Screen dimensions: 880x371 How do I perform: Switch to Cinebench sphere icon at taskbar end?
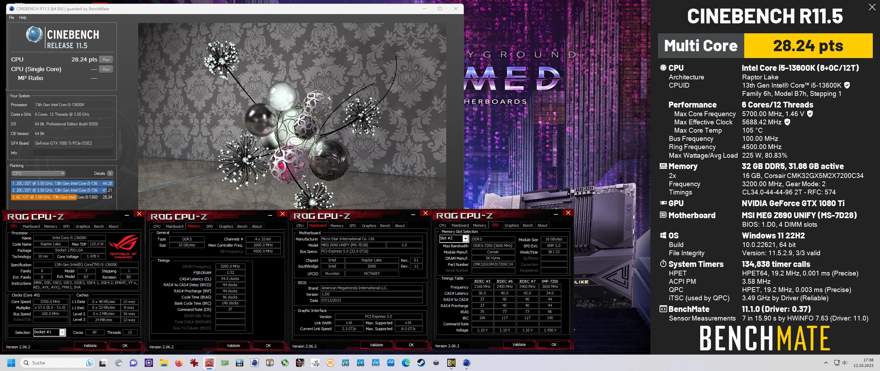(x=466, y=363)
